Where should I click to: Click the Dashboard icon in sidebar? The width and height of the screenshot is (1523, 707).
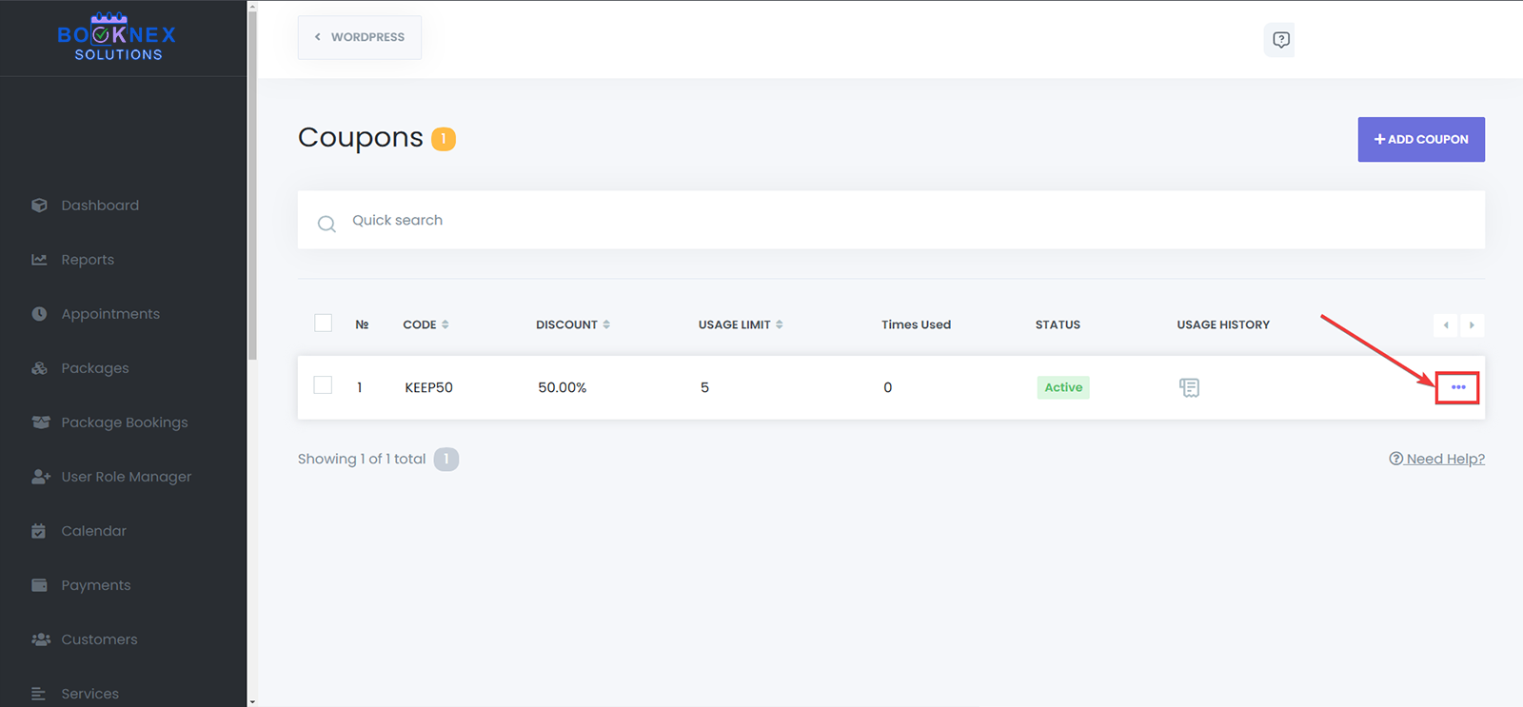click(39, 206)
